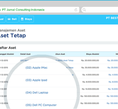
Task: Click the browser reload icon
Action: [76, 10]
